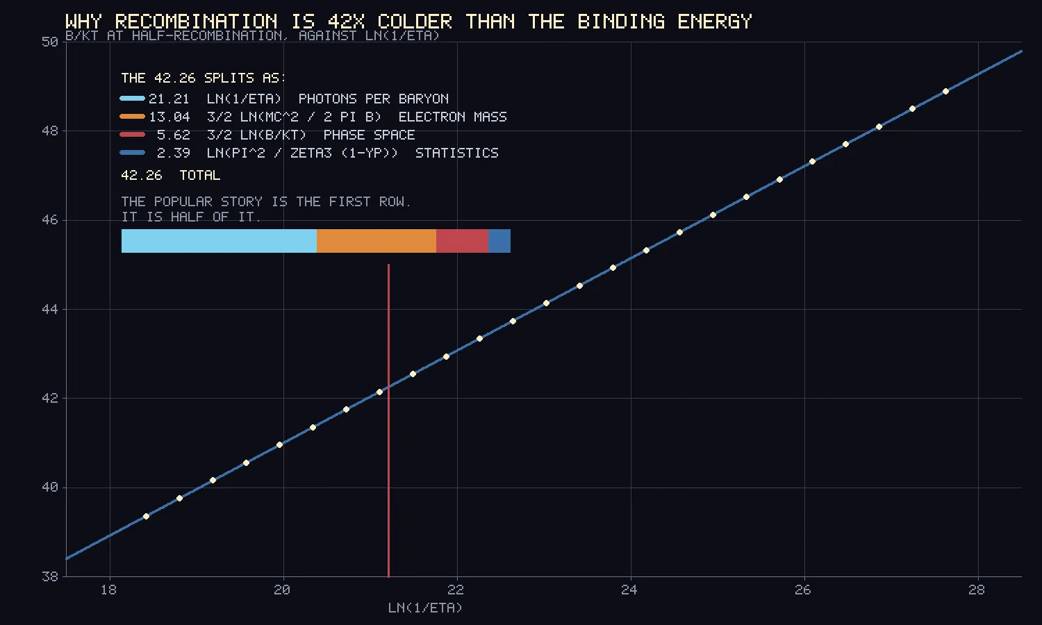
Task: Click the dark blue legend line beside 2.39
Action: (x=133, y=153)
